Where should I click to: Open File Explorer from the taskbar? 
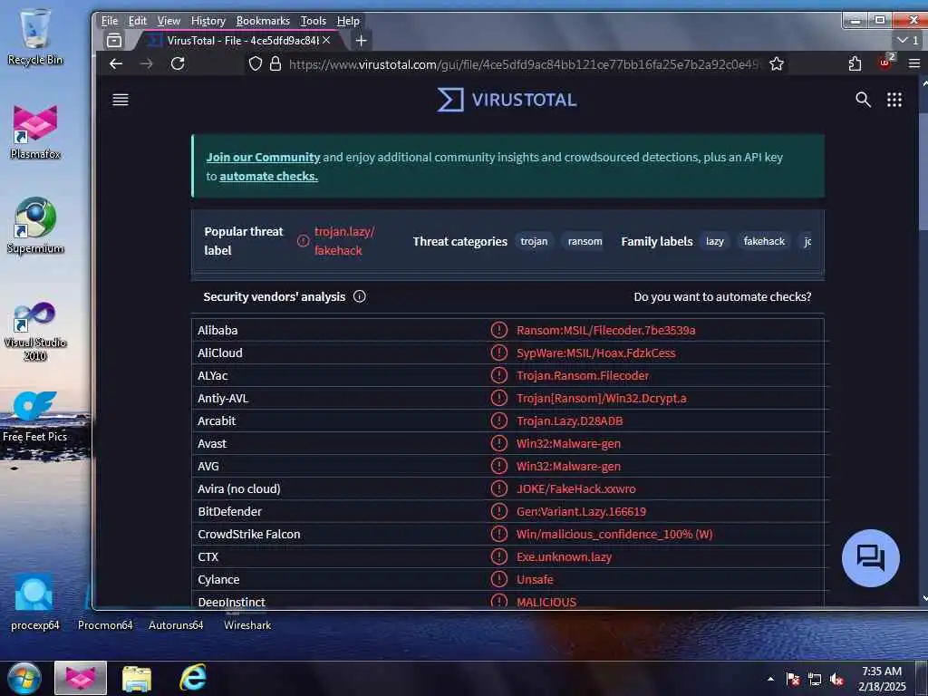(x=137, y=678)
